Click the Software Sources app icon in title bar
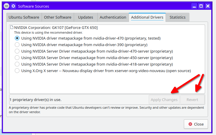216x135 pixels. click(13, 6)
